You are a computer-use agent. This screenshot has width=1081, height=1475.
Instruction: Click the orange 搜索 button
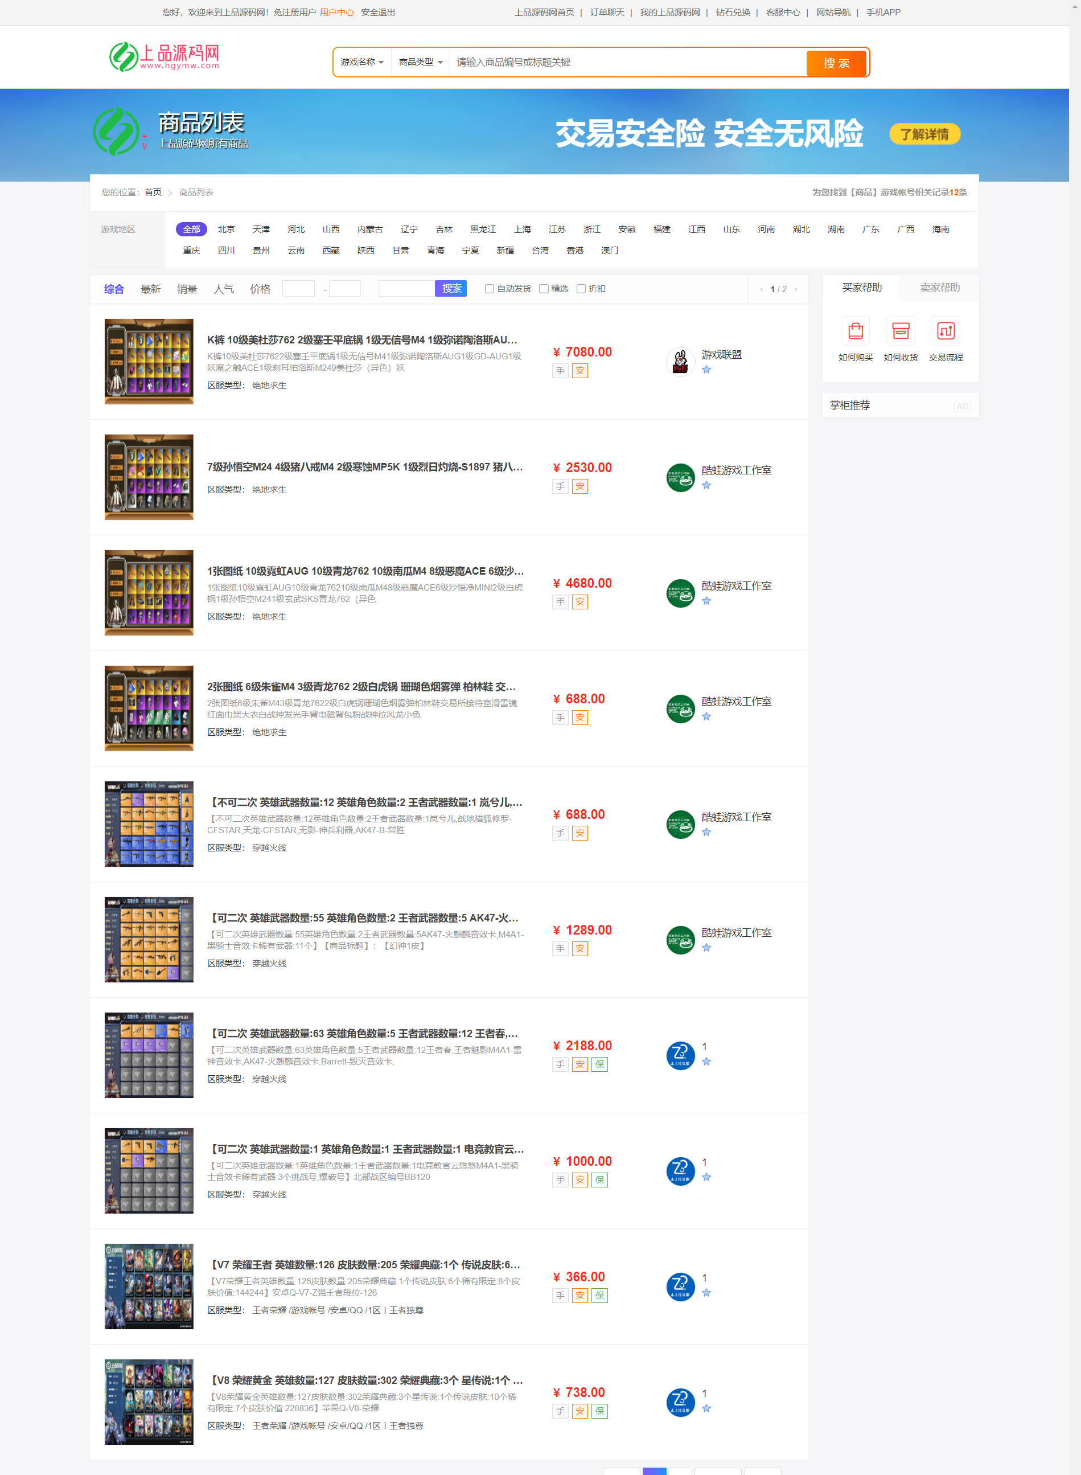click(x=836, y=63)
